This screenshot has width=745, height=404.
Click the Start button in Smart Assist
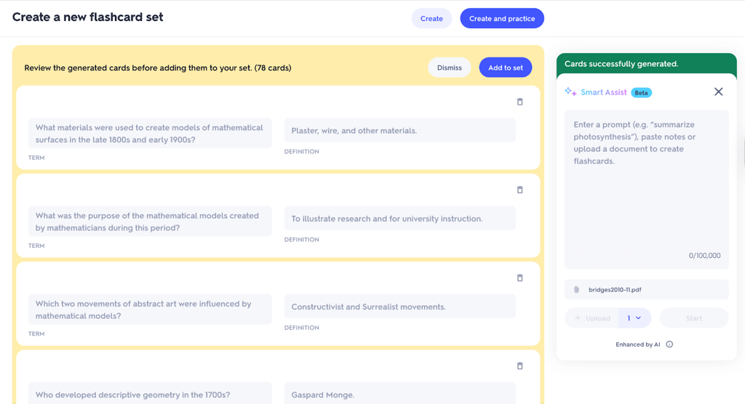click(693, 318)
